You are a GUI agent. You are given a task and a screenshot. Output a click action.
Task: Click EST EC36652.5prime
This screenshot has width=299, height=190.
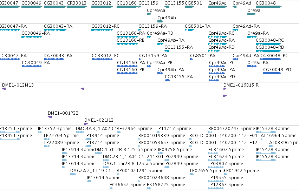point(111,188)
